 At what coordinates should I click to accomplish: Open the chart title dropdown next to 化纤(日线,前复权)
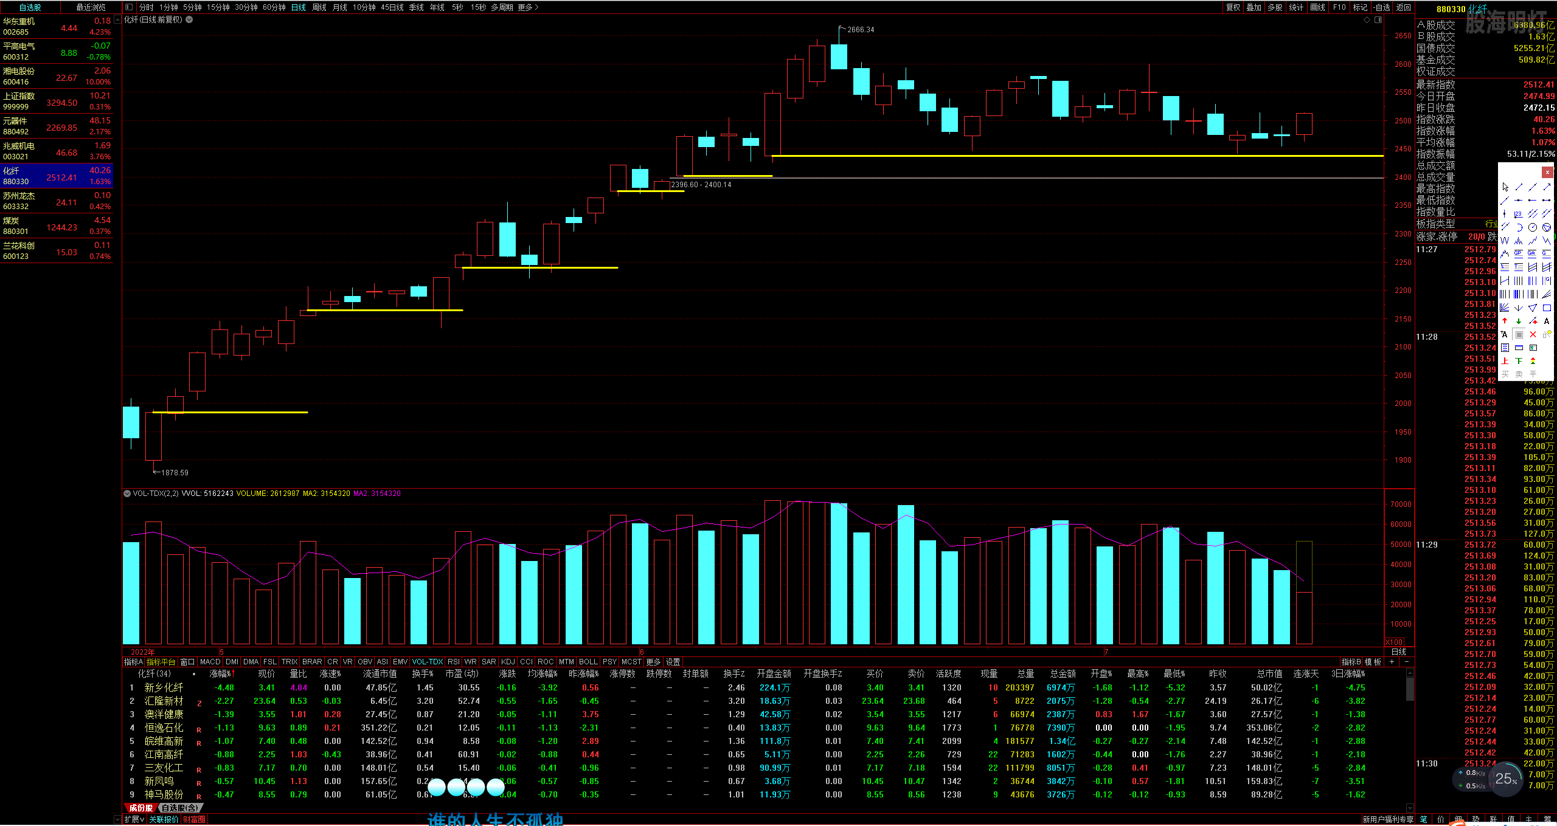click(x=189, y=19)
